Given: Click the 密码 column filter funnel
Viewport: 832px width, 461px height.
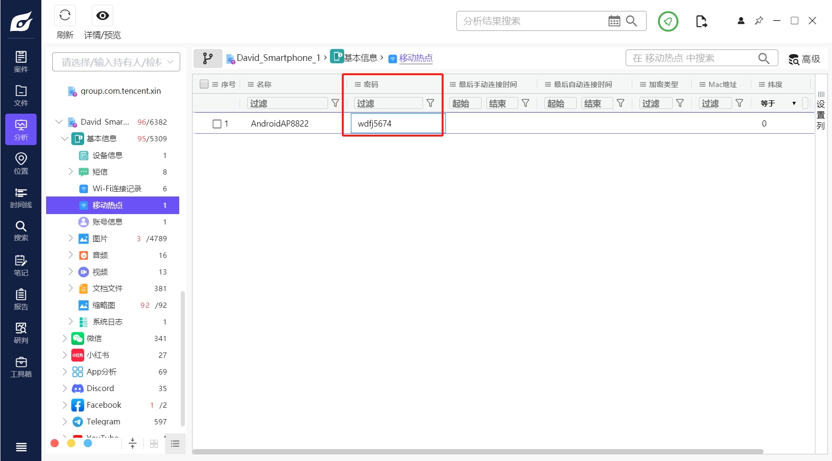Looking at the screenshot, I should coord(430,103).
